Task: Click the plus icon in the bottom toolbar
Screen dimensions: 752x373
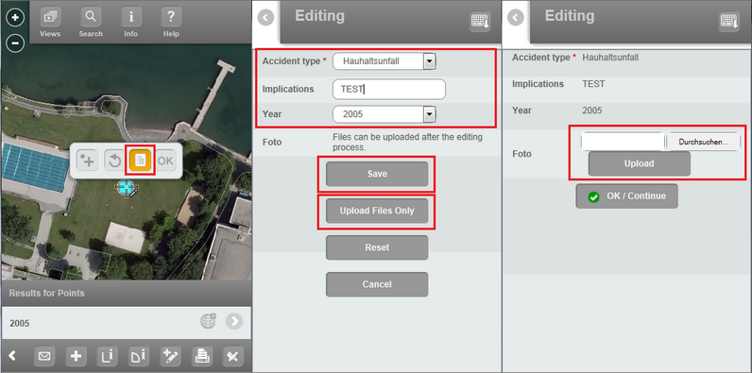Action: click(x=76, y=356)
